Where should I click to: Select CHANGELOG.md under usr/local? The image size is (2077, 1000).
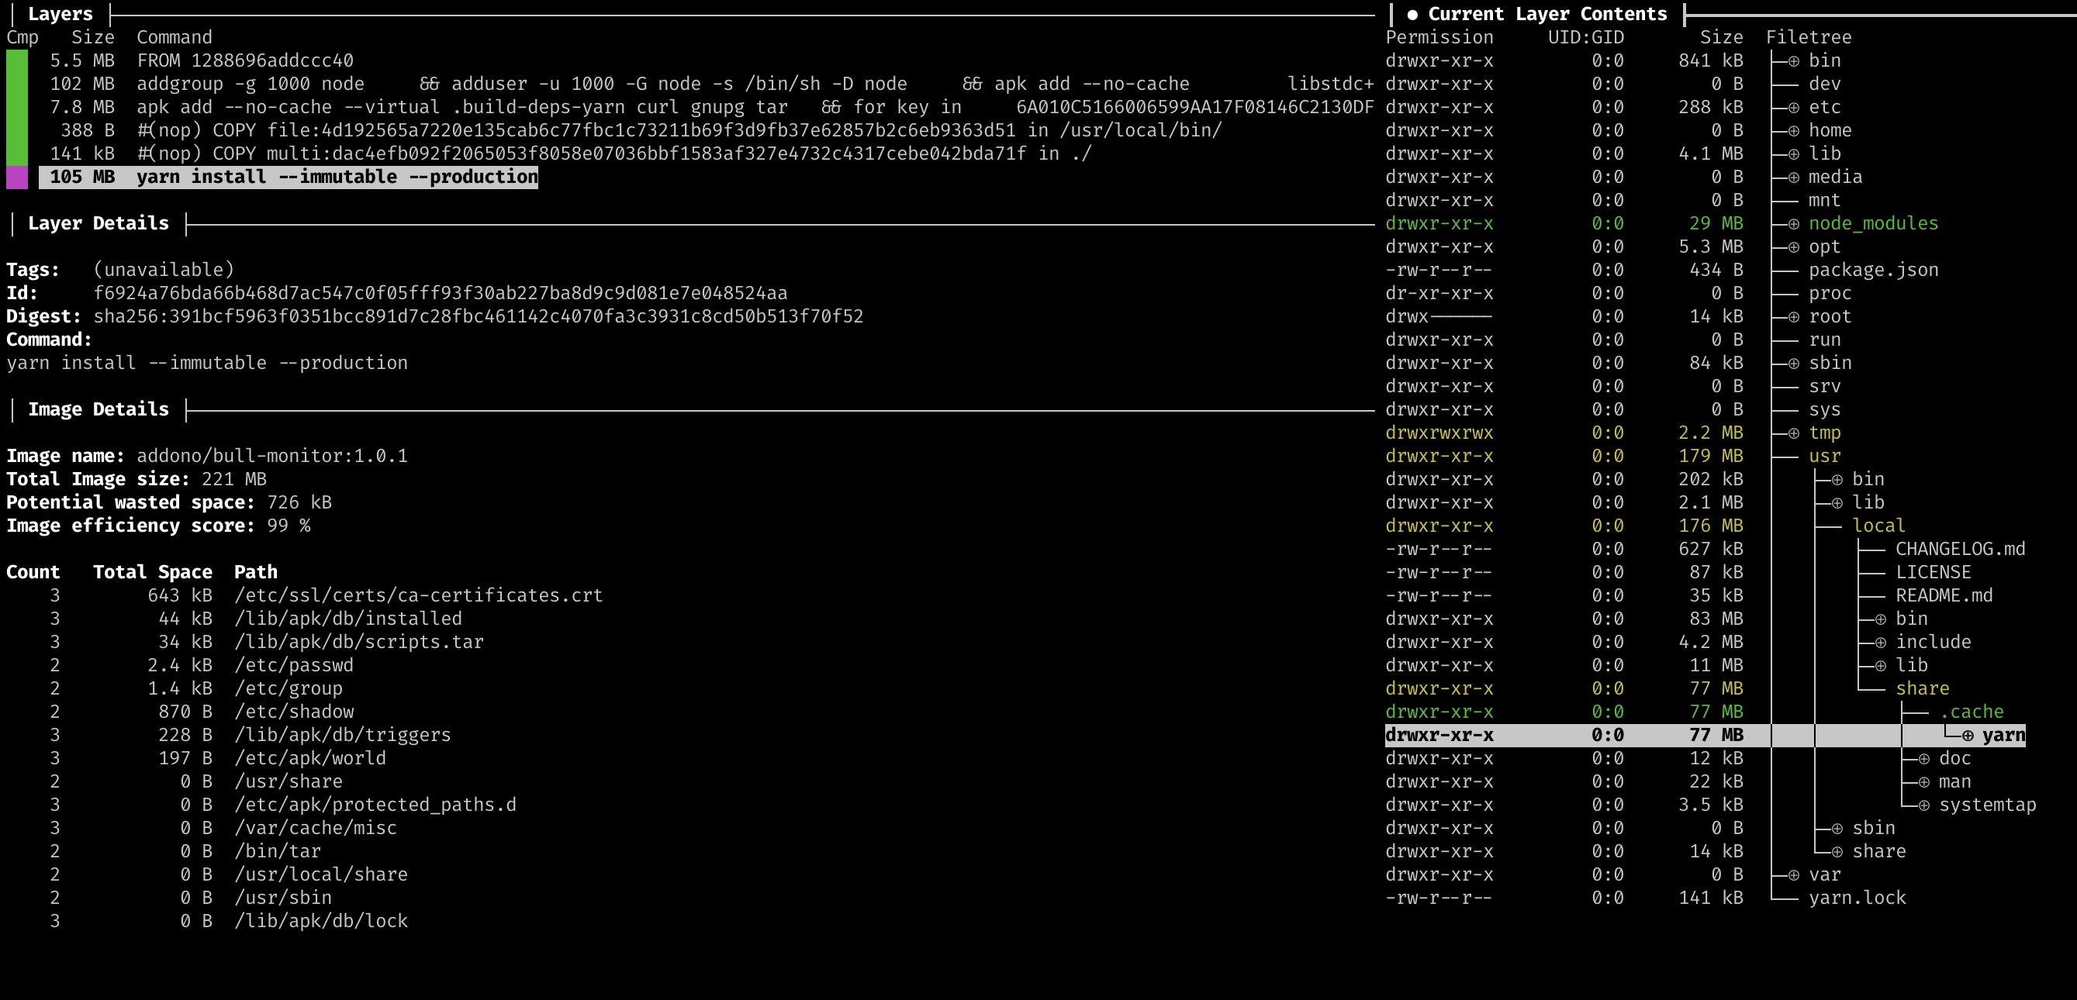[x=1960, y=549]
